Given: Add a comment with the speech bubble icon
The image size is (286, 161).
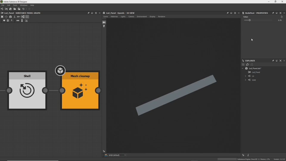Looking at the screenshot, I should coord(4,21).
